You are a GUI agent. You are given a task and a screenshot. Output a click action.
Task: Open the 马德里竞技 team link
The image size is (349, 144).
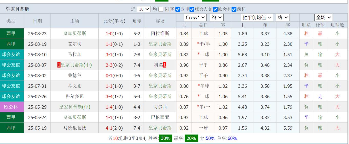75,128
